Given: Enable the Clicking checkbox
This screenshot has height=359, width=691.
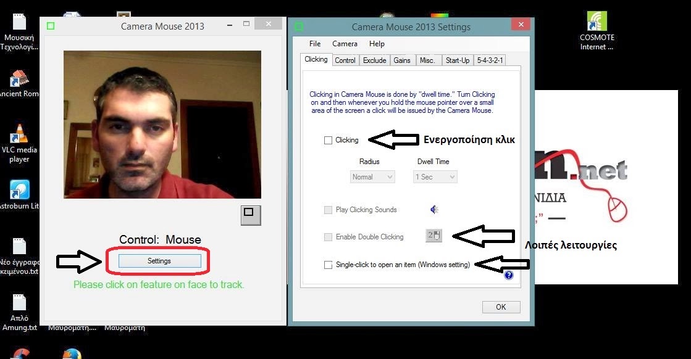Looking at the screenshot, I should coord(328,141).
